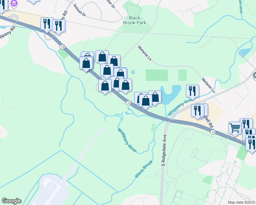The height and width of the screenshot is (205, 256).
Task: Click the restaurant marker left of the Rd label
Action: (x=197, y=111)
